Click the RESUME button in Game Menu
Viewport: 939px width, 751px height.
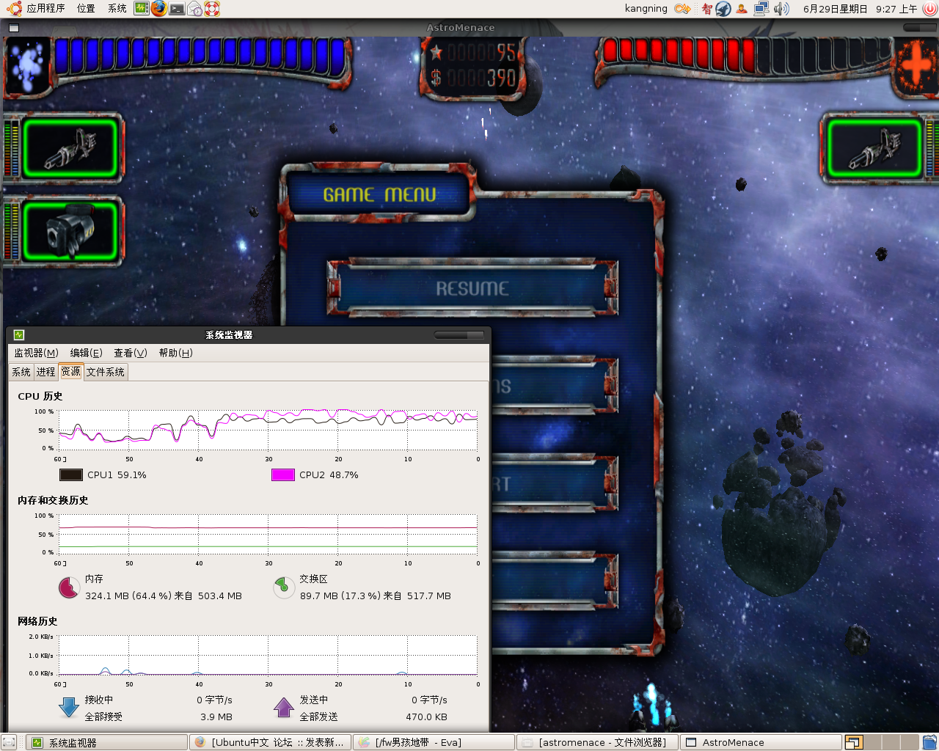(472, 287)
